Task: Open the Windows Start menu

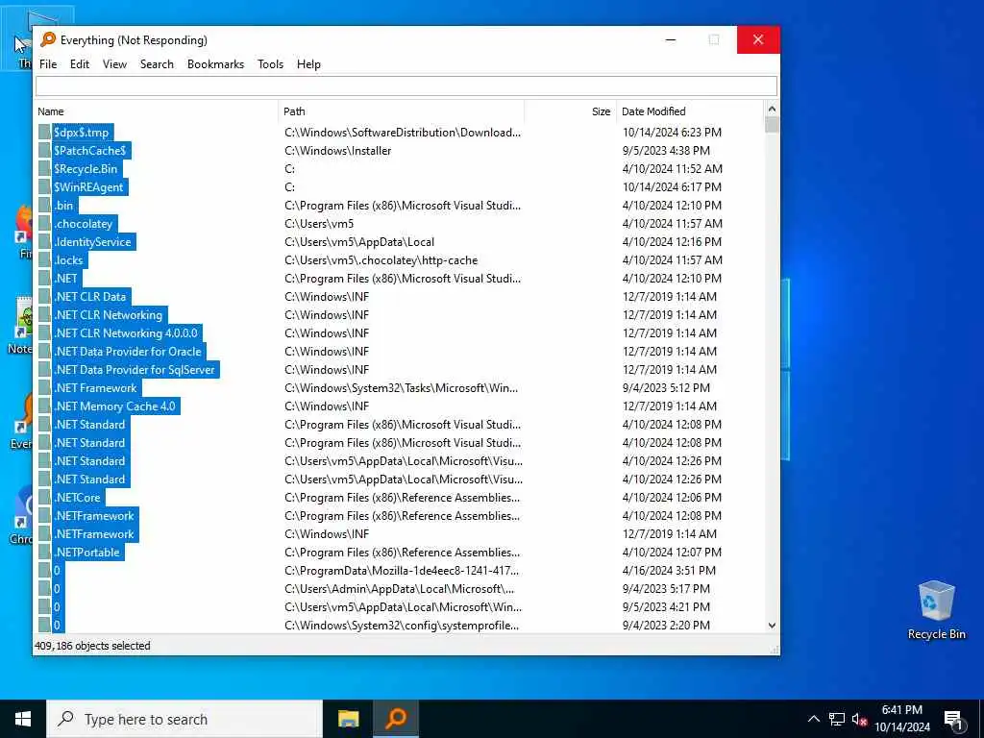Action: click(x=23, y=719)
